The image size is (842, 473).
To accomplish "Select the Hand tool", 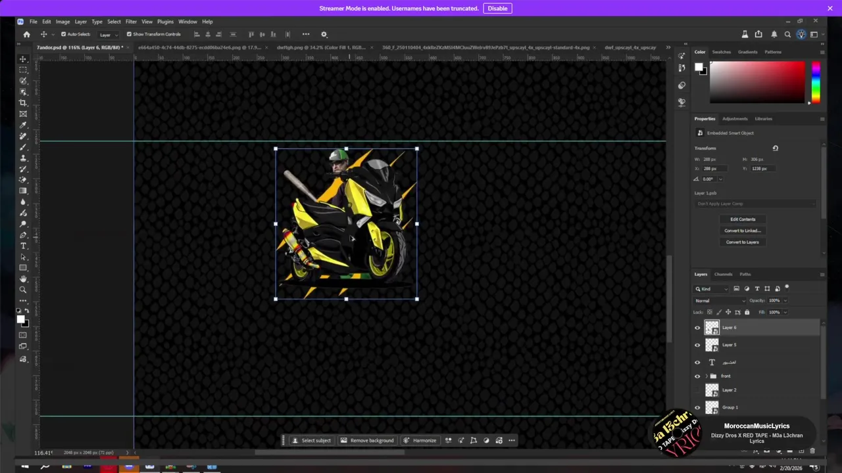I will click(x=23, y=279).
